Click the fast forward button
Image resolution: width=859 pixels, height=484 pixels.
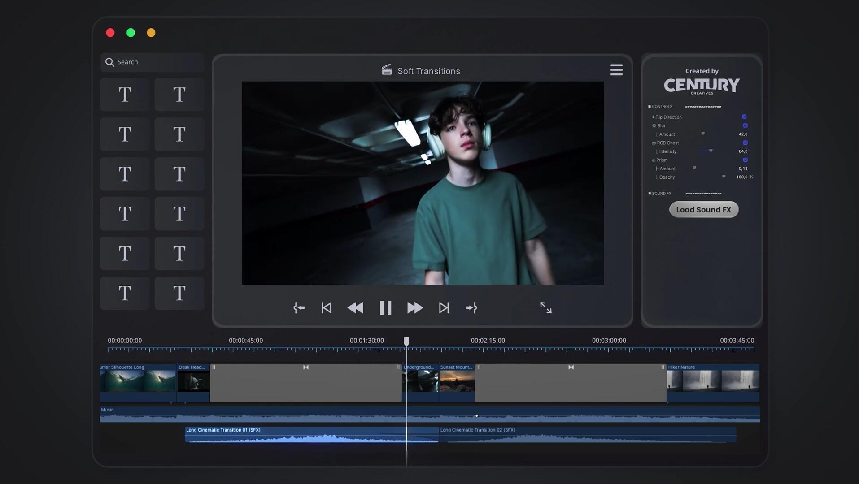tap(414, 308)
